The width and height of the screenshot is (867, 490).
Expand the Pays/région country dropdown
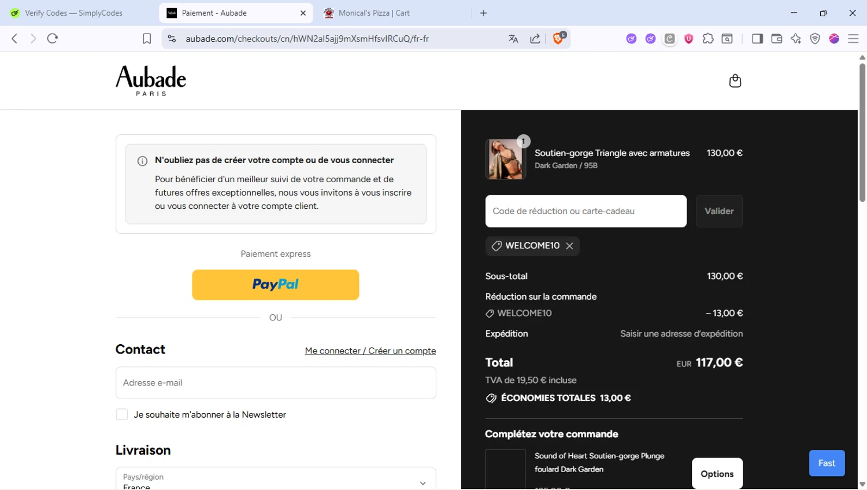click(276, 479)
